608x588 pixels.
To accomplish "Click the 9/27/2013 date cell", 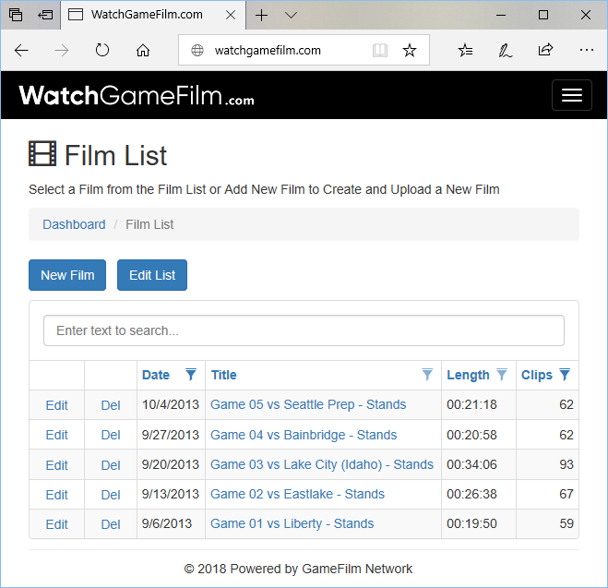I will (x=171, y=435).
